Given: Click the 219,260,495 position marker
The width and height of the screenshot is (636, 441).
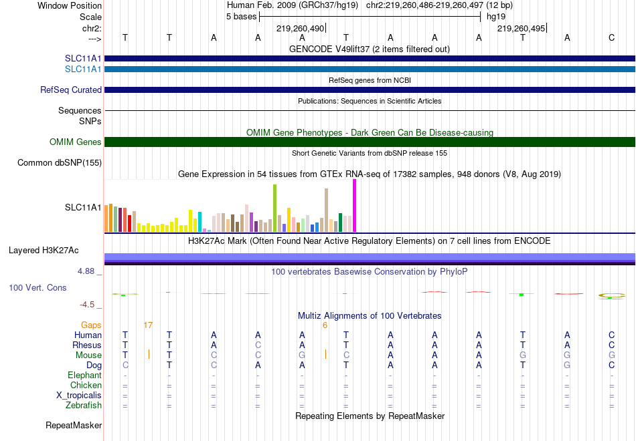Looking at the screenshot, I should coord(522,28).
